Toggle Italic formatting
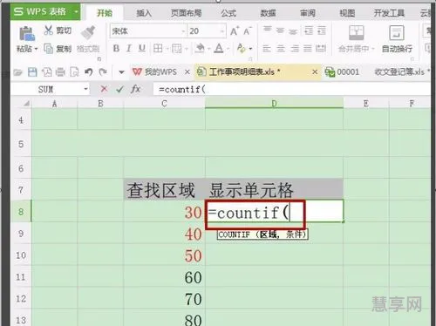 coord(129,48)
